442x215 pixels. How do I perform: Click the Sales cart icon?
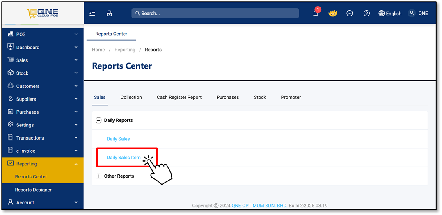pyautogui.click(x=10, y=60)
